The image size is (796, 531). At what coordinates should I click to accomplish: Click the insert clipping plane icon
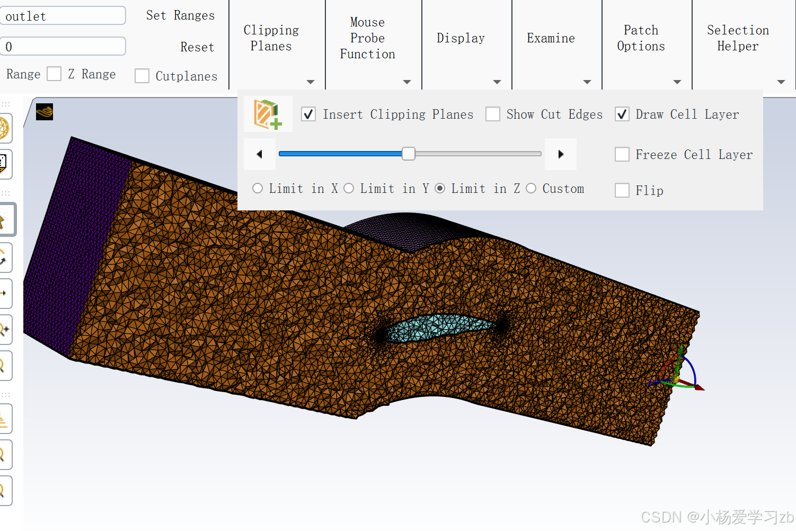pos(268,114)
